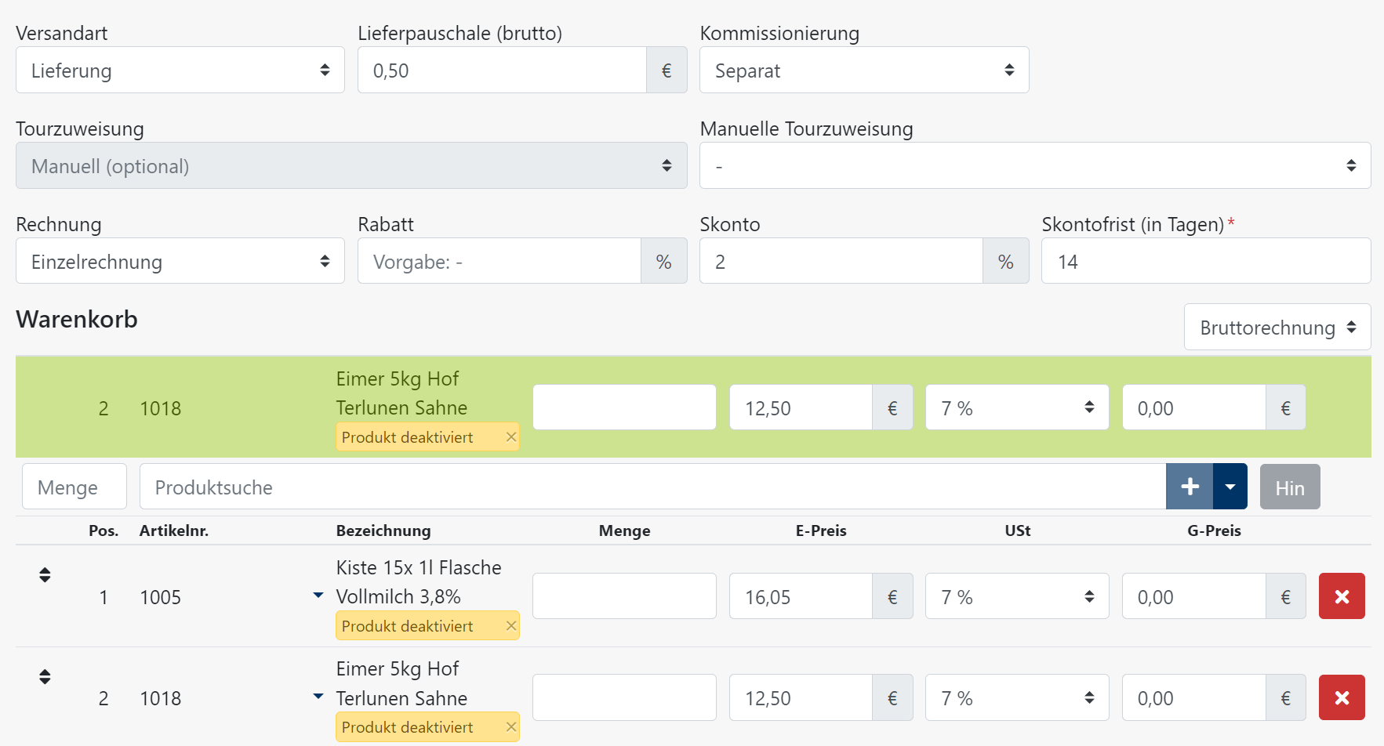Image resolution: width=1384 pixels, height=746 pixels.
Task: Click article number 1018 in green row
Action: tap(160, 408)
